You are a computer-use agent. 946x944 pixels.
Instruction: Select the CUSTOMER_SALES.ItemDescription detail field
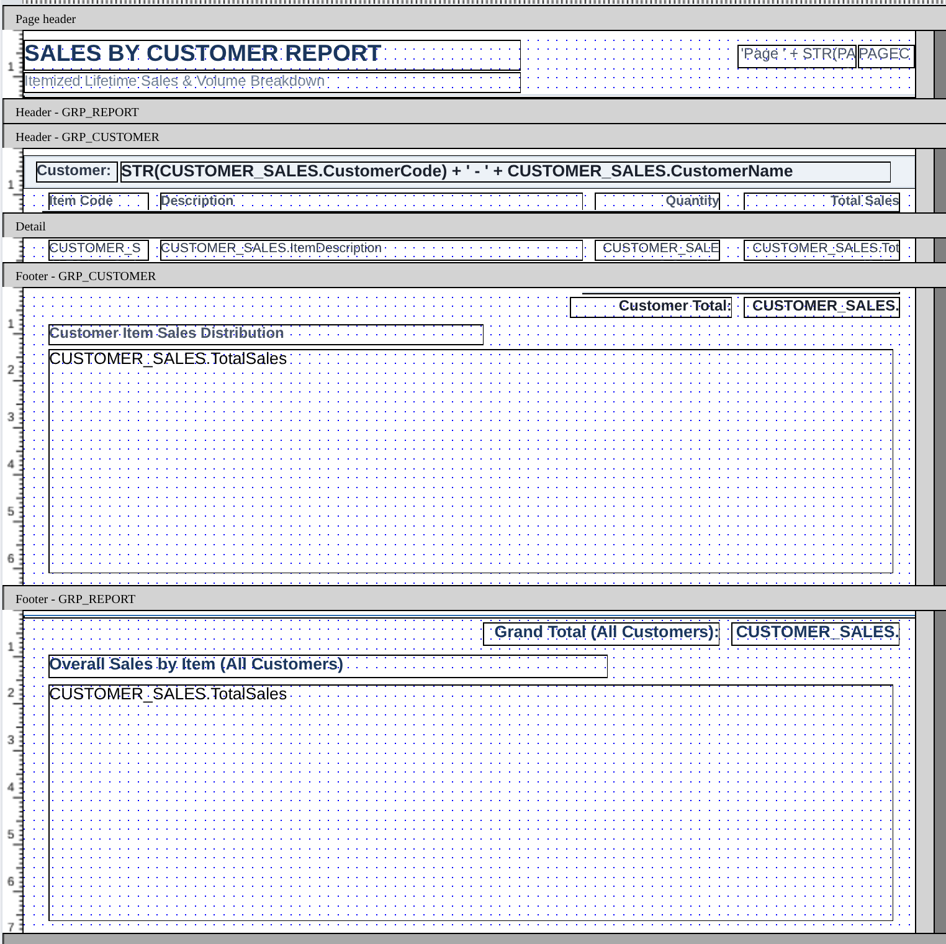pos(371,250)
